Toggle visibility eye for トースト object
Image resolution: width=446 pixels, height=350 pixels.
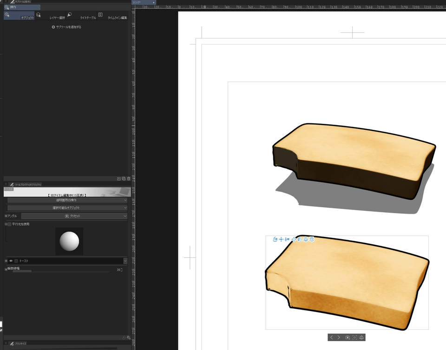11,261
